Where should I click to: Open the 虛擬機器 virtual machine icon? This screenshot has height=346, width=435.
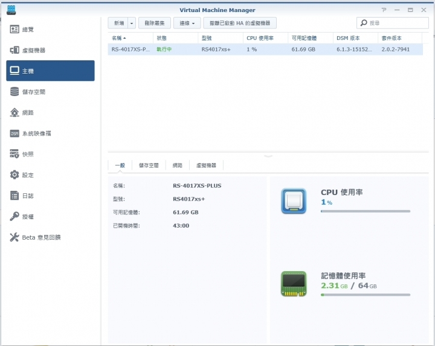click(14, 50)
